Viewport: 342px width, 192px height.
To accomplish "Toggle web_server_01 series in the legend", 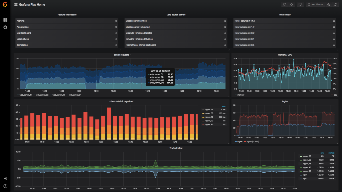I will [25, 95].
